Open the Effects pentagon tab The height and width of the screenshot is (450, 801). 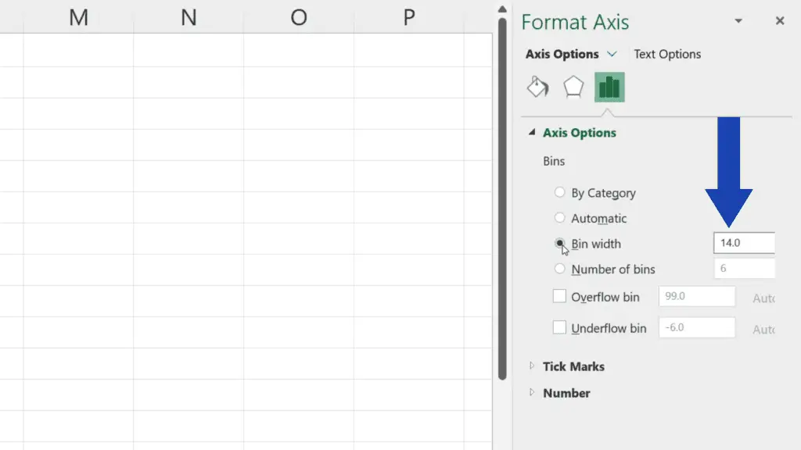point(573,87)
